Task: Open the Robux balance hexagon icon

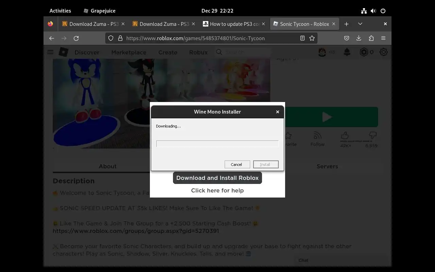Action: pos(364,52)
